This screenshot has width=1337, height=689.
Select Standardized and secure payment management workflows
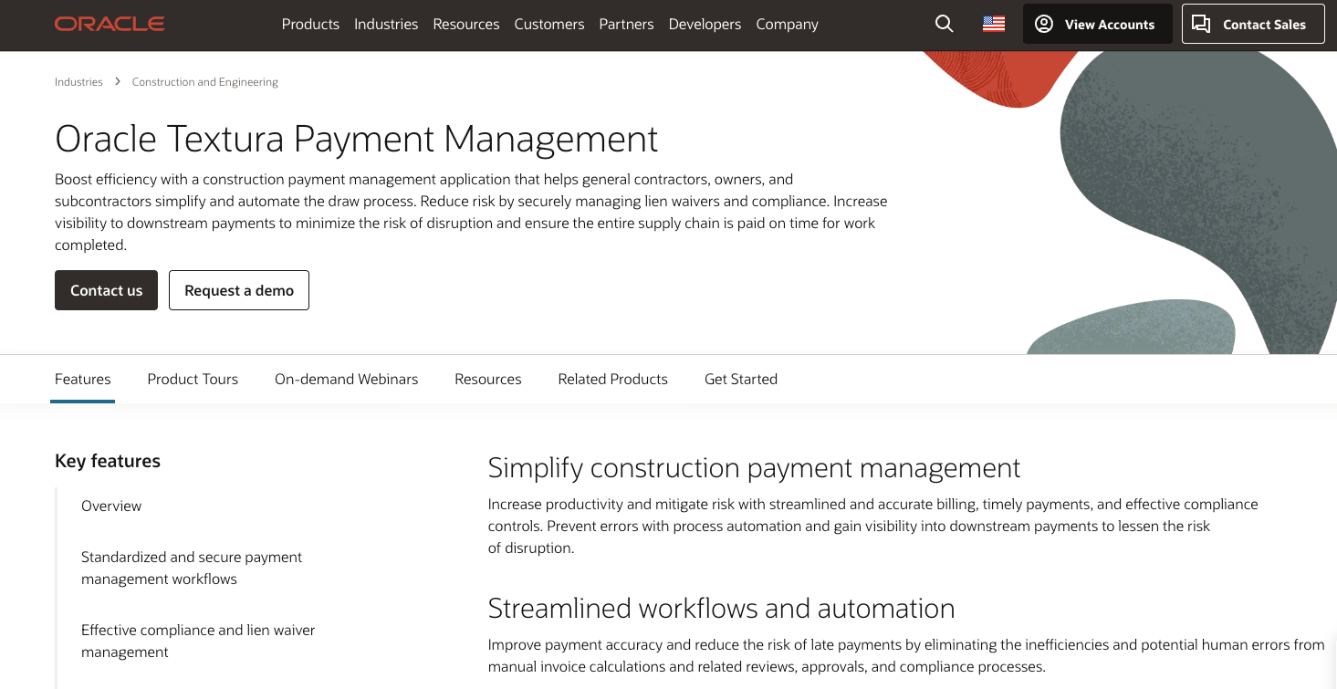(x=192, y=568)
